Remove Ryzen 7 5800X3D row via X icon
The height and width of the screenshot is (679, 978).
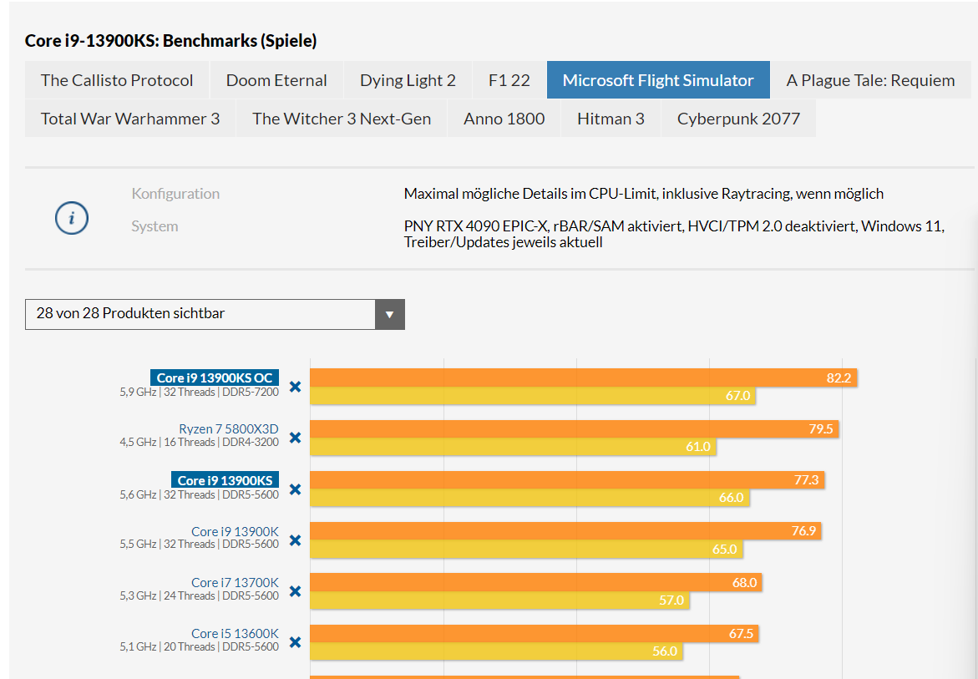[x=296, y=438]
